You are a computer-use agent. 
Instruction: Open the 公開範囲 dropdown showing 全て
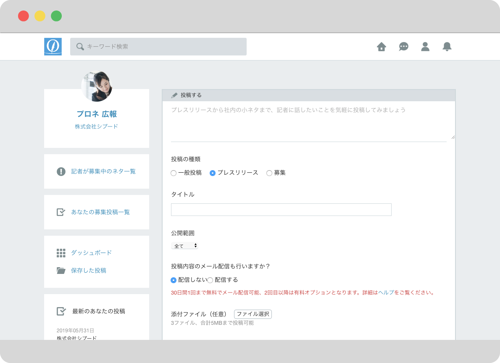point(184,246)
